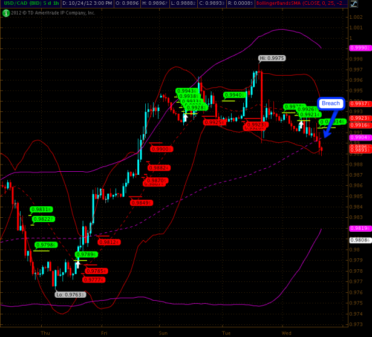The width and height of the screenshot is (372, 337).
Task: Select the magenta 0.9819 axis price tag
Action: pyautogui.click(x=360, y=228)
